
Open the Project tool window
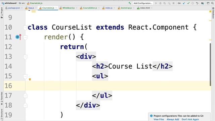[2, 13]
